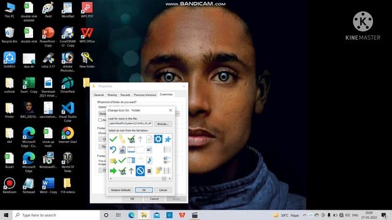
Task: Click the WPS Office desktop icon
Action: tap(87, 35)
